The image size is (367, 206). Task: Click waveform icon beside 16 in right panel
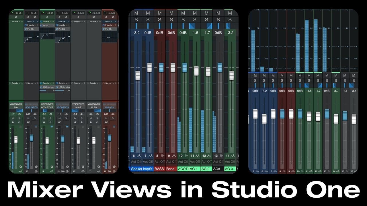coord(356,171)
